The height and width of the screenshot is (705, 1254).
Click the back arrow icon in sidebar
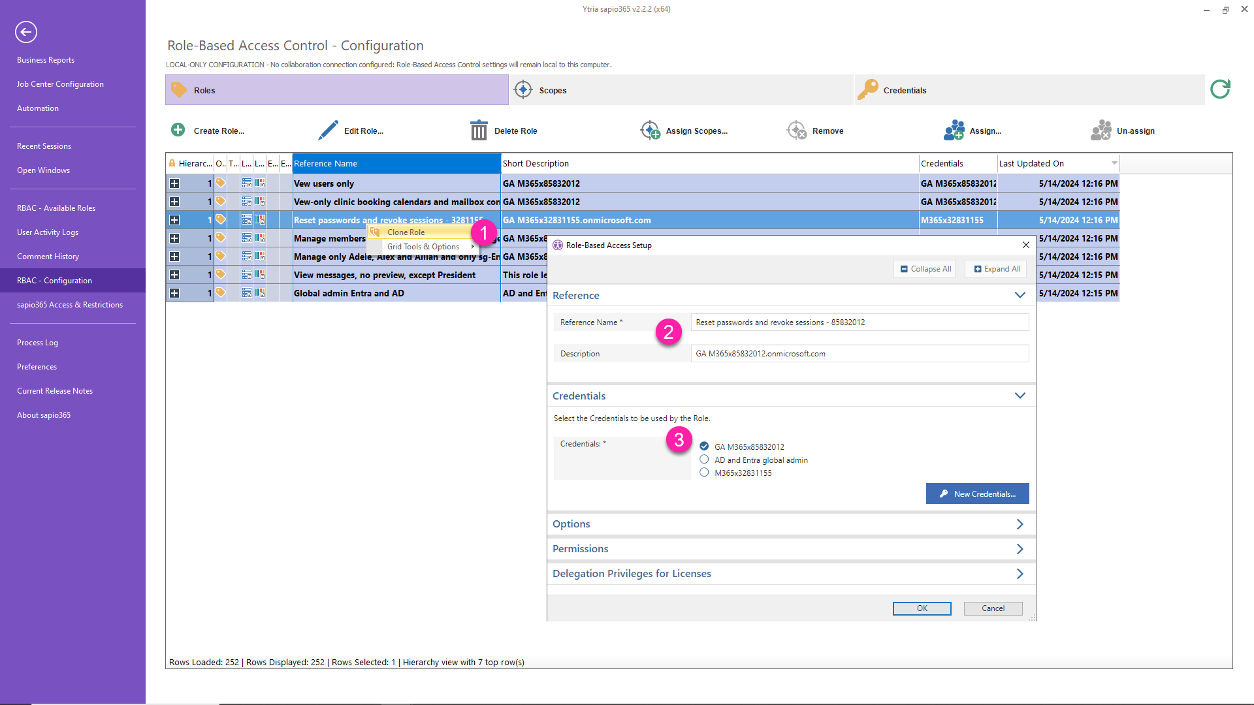click(26, 32)
